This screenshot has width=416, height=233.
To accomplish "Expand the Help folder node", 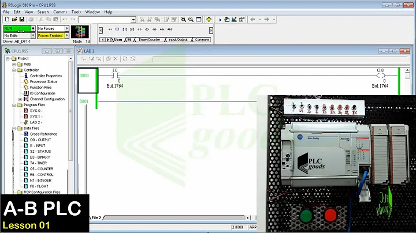I will coord(14,65).
